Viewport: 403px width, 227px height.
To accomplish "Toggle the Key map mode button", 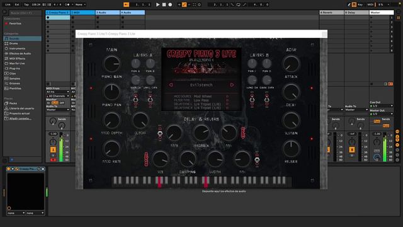I will click(360, 4).
